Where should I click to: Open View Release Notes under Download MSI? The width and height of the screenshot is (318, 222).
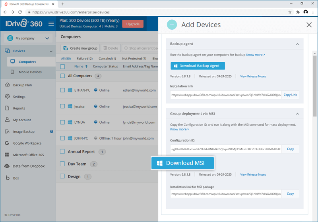tap(253, 174)
